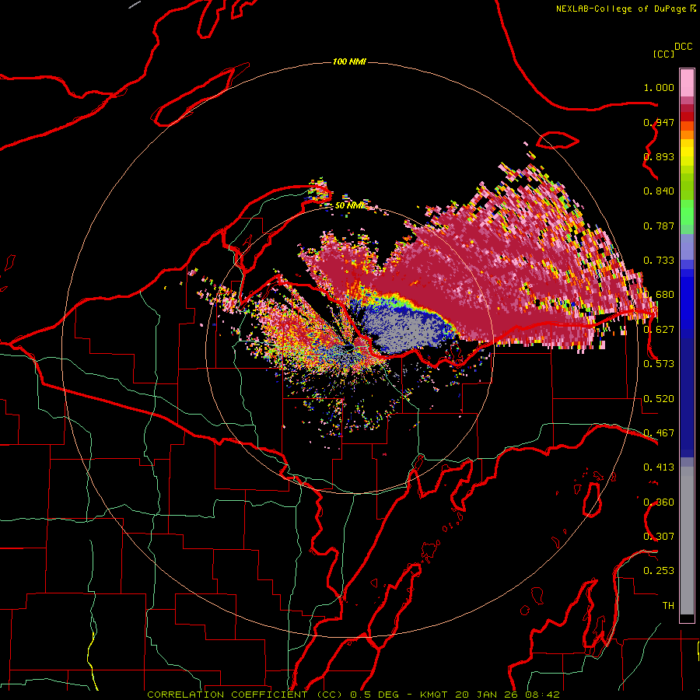Click the light pink top swatch of the legend
Viewport: 700px width, 700px height.
point(687,83)
